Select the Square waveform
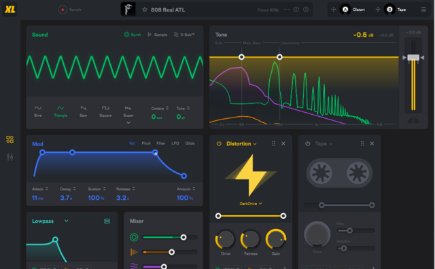 [x=105, y=111]
